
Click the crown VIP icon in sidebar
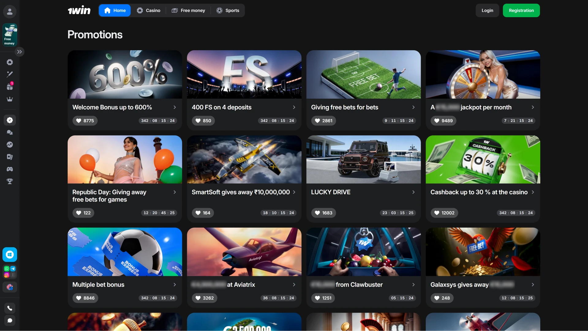10,99
